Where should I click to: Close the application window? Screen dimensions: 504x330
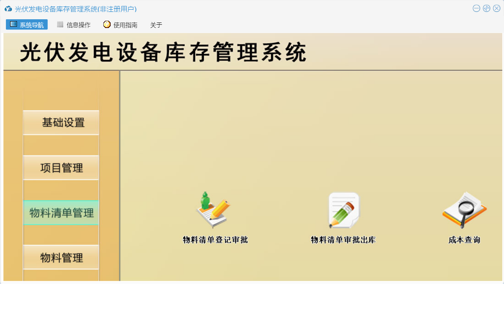pos(497,9)
